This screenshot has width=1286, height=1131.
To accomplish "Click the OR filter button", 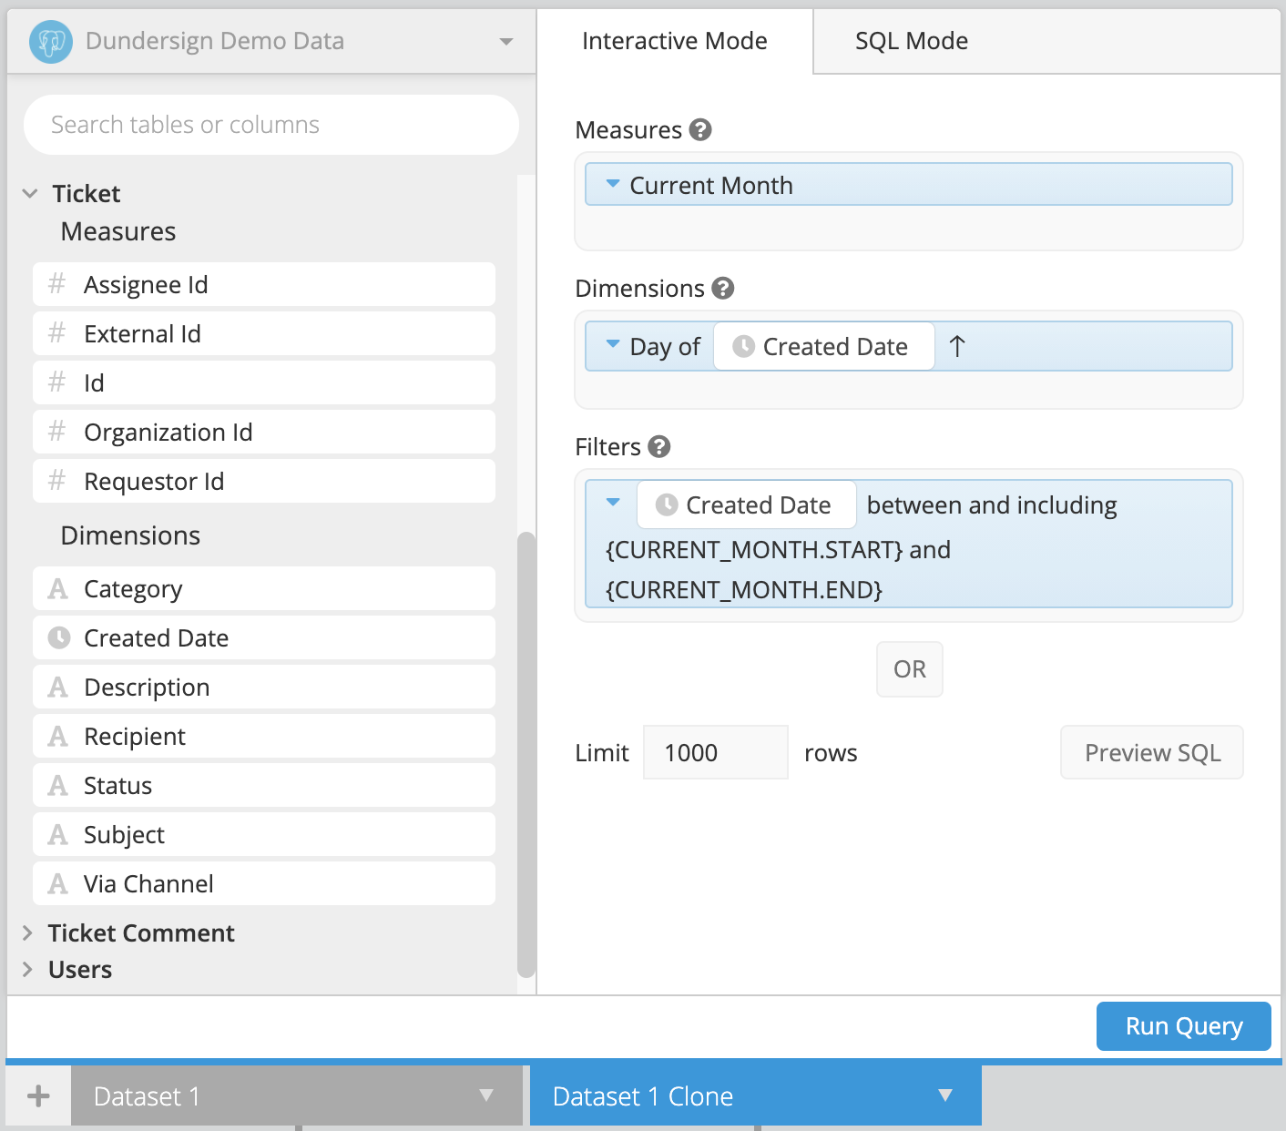I will pyautogui.click(x=910, y=669).
